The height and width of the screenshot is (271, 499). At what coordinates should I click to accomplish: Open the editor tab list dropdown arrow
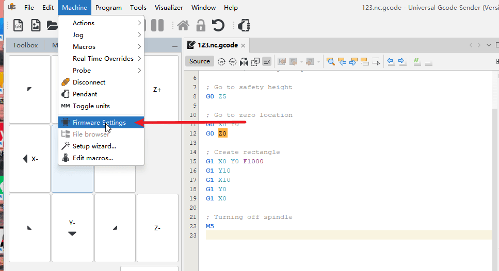point(489,45)
